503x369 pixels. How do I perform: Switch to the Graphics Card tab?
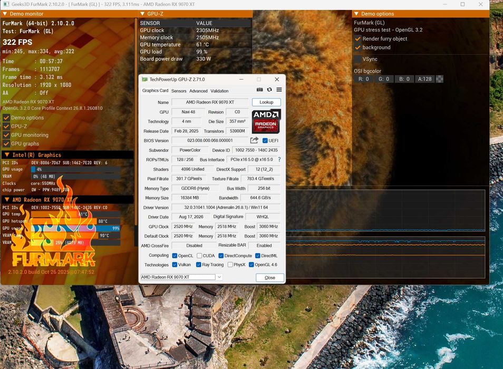(x=155, y=91)
